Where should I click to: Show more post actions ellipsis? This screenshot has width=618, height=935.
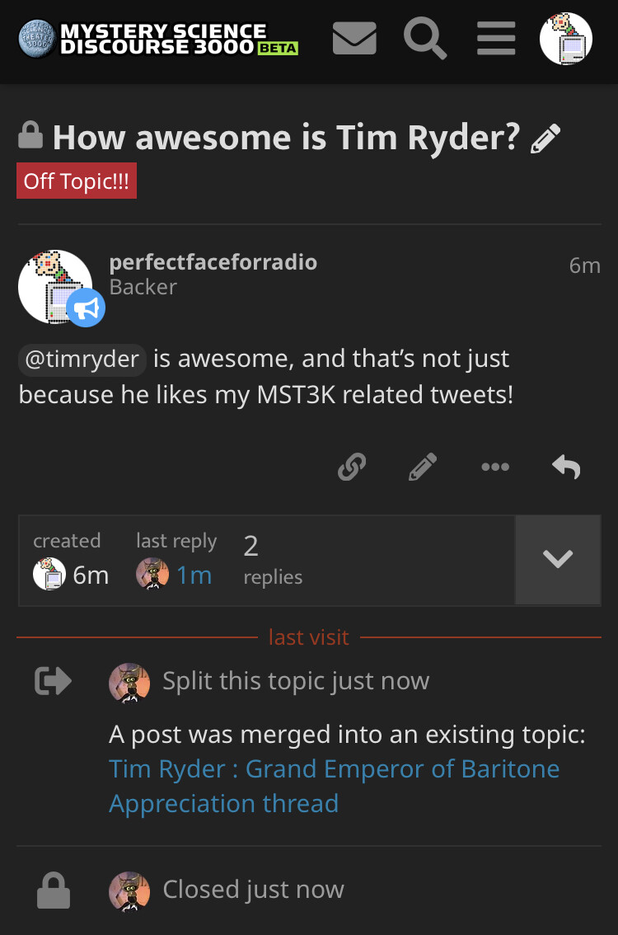click(x=495, y=467)
